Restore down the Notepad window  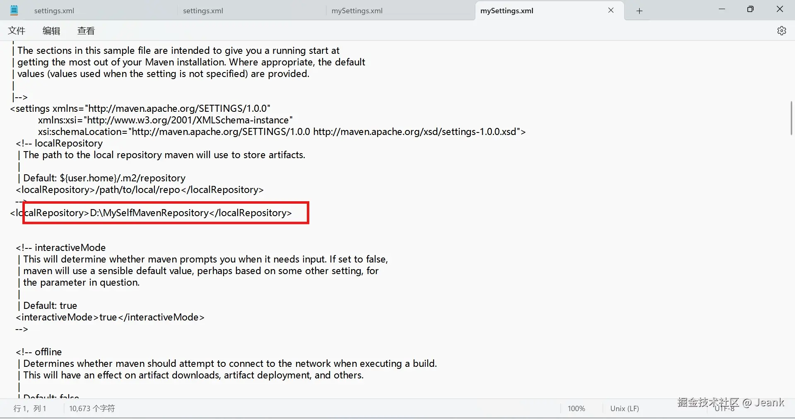coord(750,9)
